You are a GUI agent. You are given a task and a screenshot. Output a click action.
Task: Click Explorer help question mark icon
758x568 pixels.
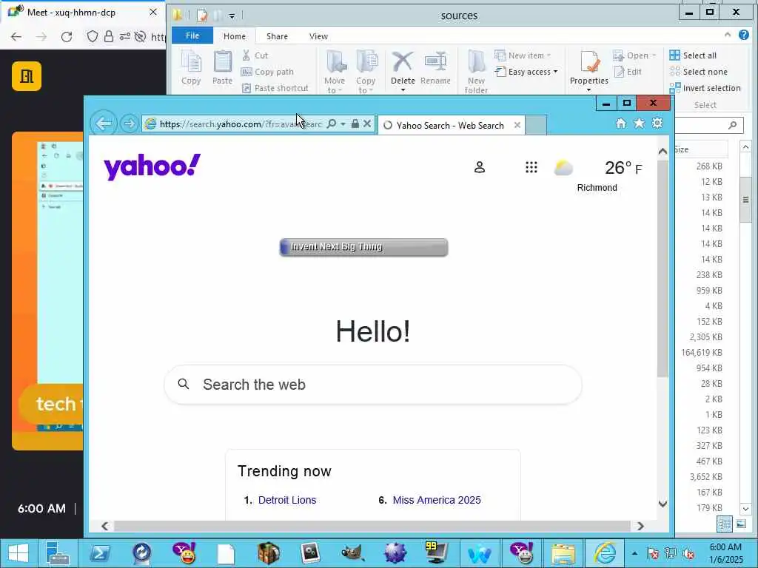(x=743, y=35)
